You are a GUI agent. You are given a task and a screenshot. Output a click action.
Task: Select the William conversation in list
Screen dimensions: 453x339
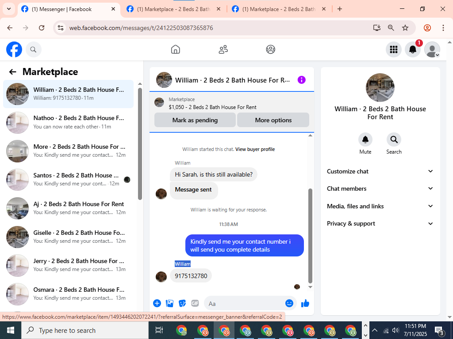(x=69, y=94)
